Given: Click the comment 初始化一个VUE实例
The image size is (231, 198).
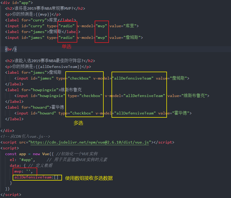Looking at the screenshot, I should click(x=77, y=154).
